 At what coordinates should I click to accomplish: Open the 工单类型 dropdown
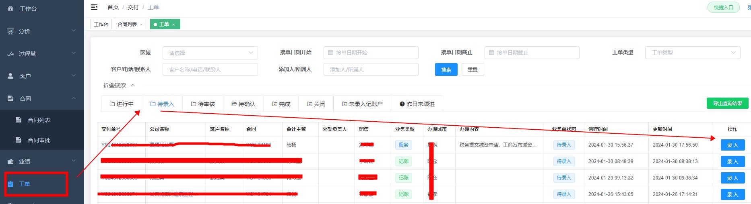[x=693, y=53]
